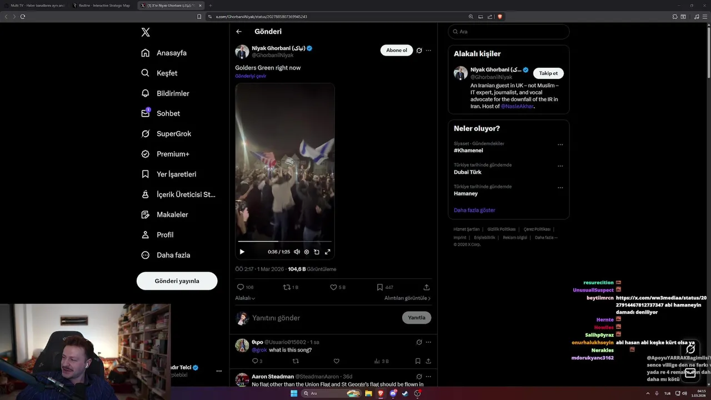
Task: Play the video in the post
Action: pos(242,252)
